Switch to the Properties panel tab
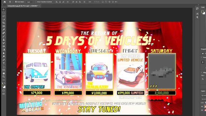 [203, 49]
